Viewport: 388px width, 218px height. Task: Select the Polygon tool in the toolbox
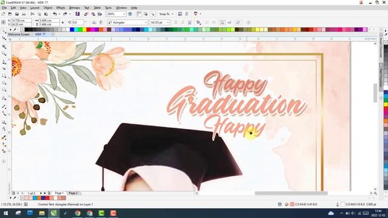click(4, 90)
